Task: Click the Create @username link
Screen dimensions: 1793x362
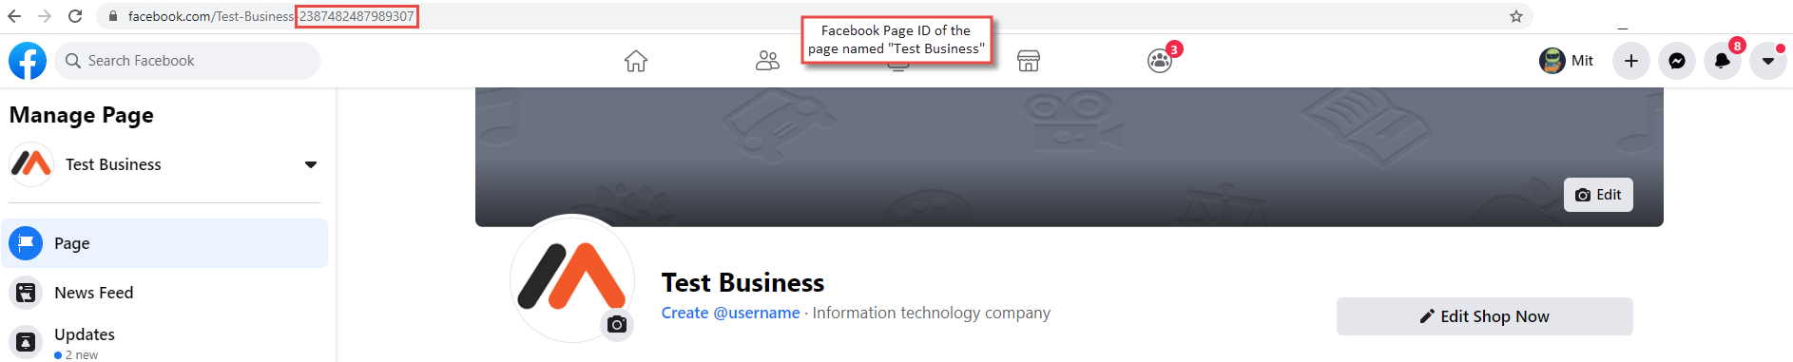Action: point(731,313)
